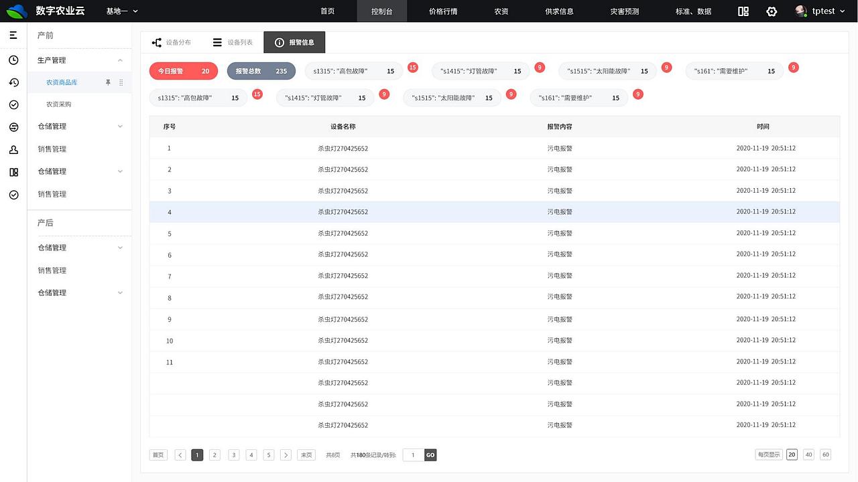Collapse the 生产管理 menu group
This screenshot has height=482, width=858.
[x=120, y=60]
